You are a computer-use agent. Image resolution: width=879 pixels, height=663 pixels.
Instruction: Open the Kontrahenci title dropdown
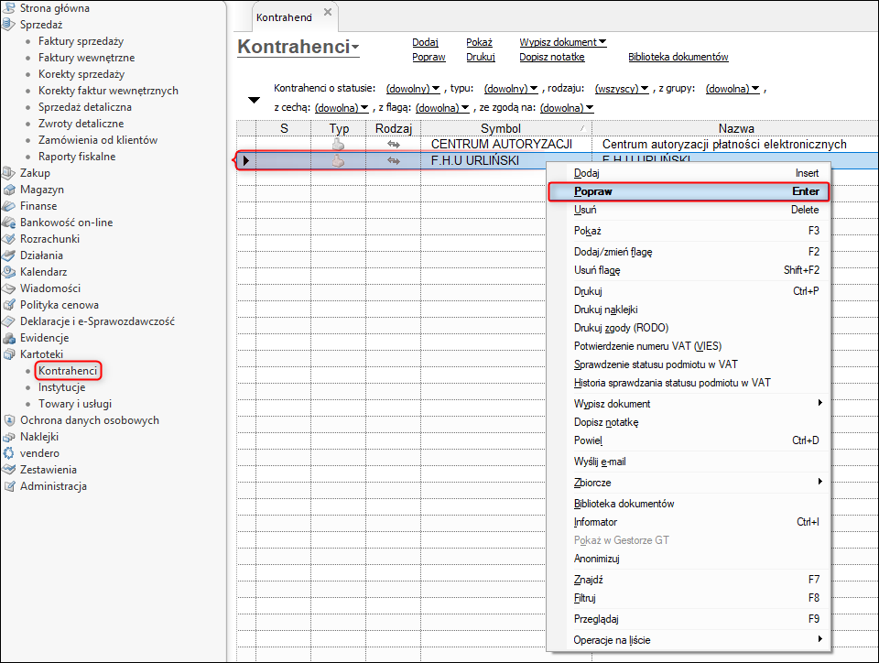pyautogui.click(x=355, y=48)
